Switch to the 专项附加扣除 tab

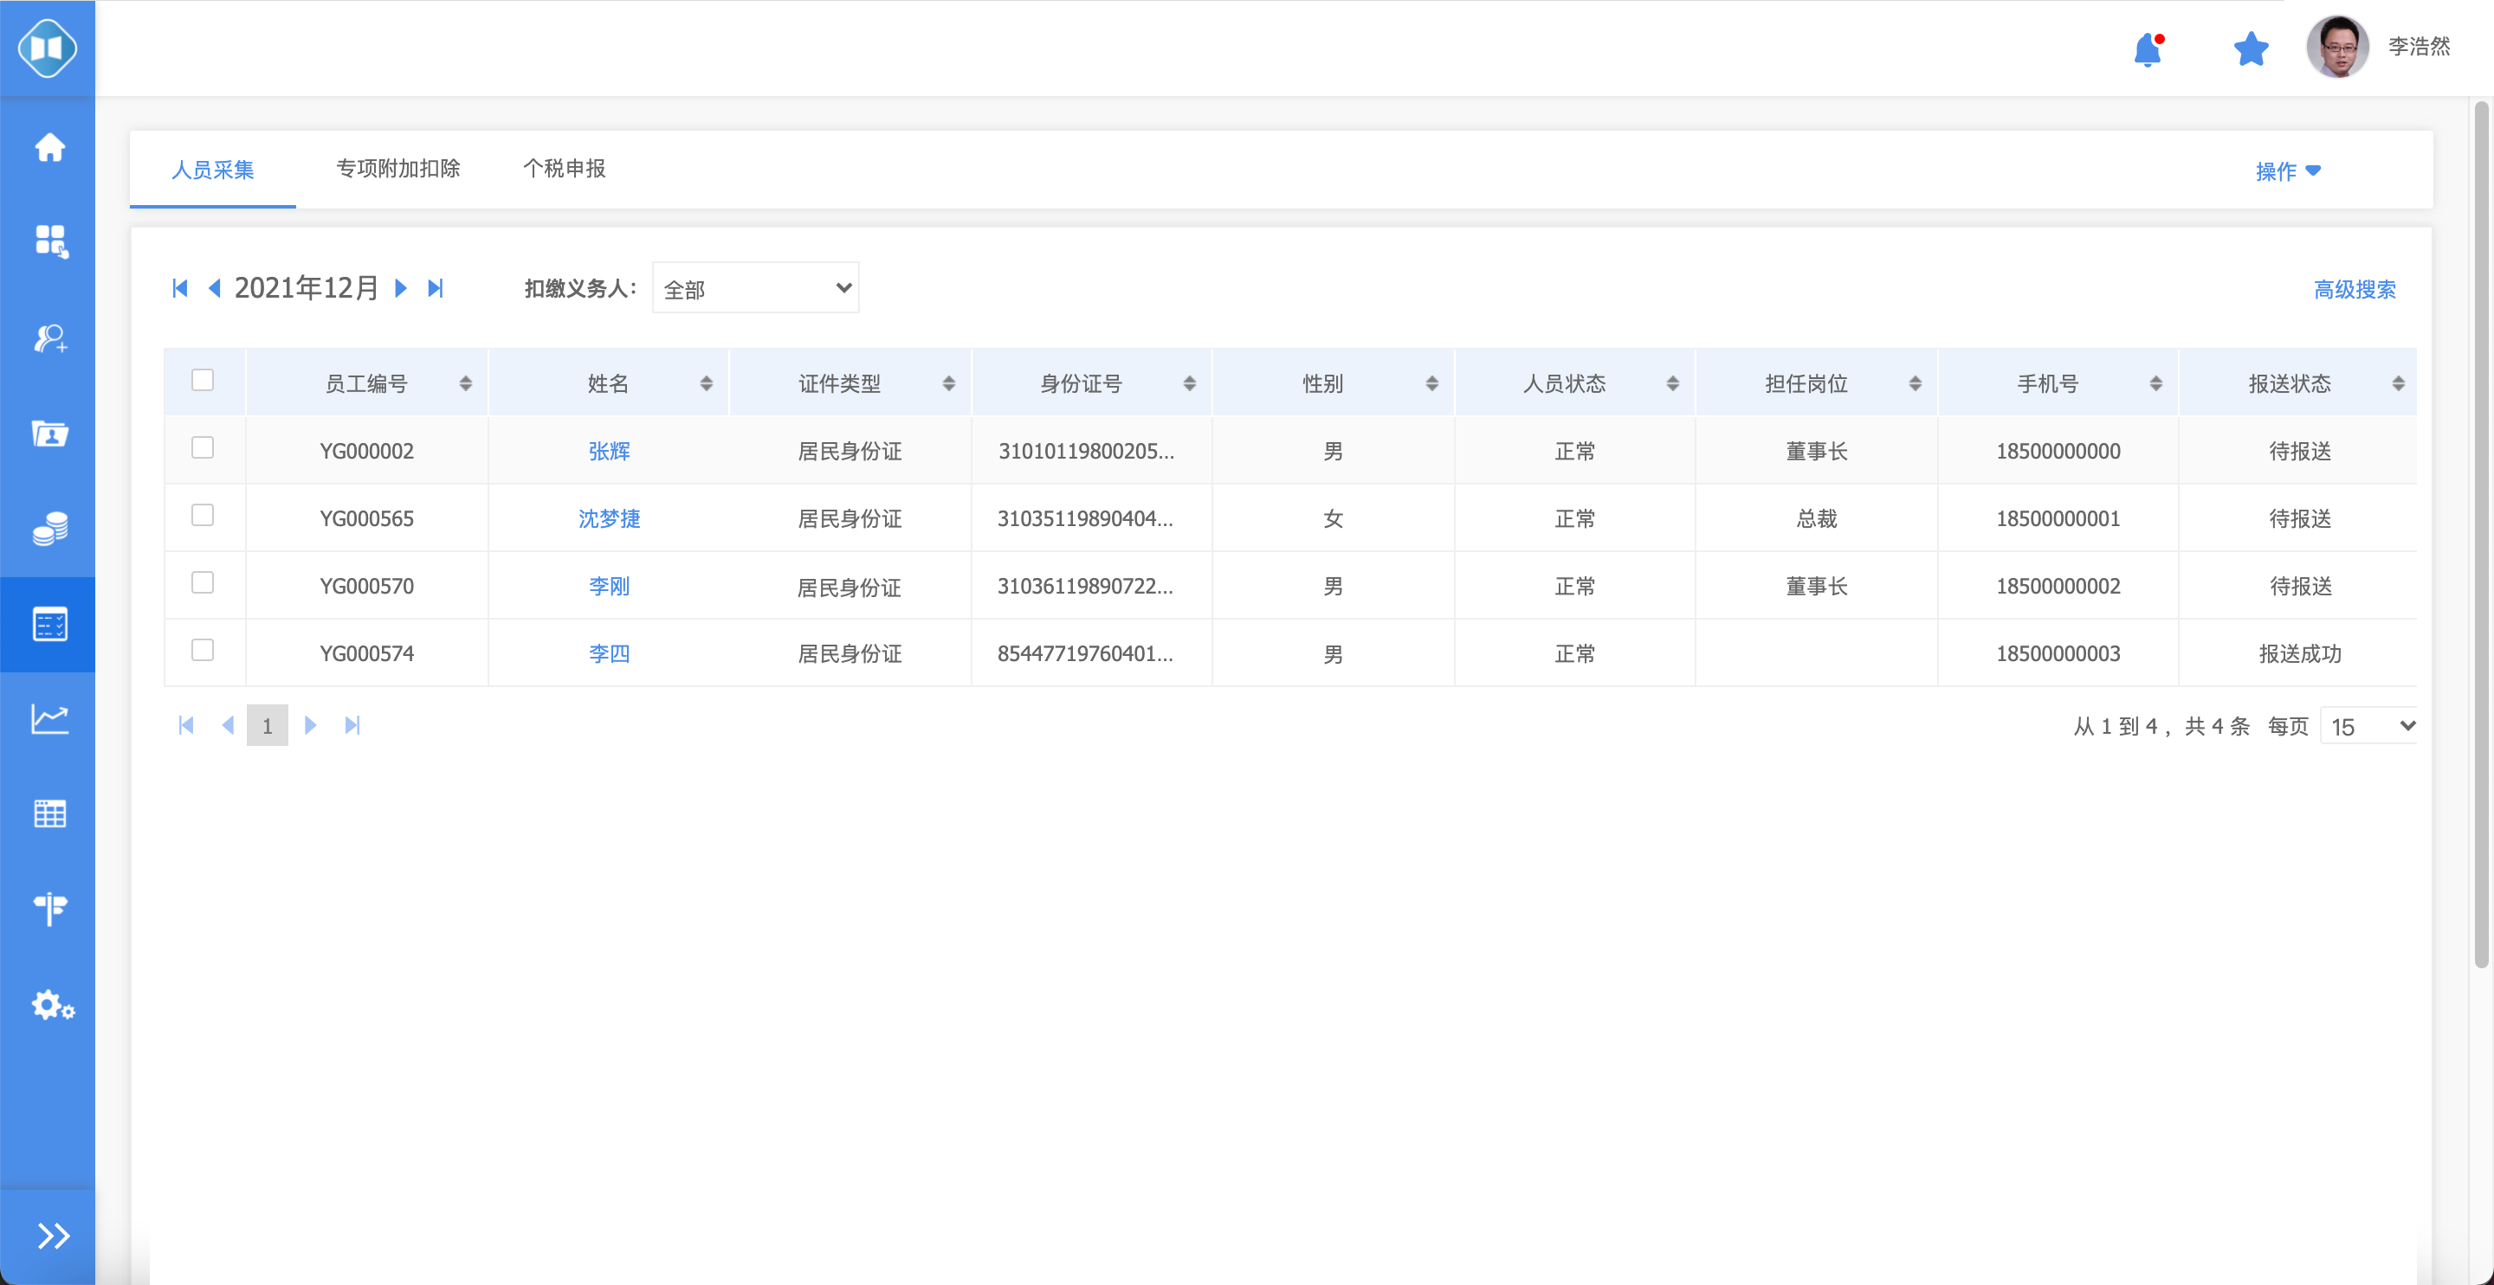pyautogui.click(x=398, y=169)
